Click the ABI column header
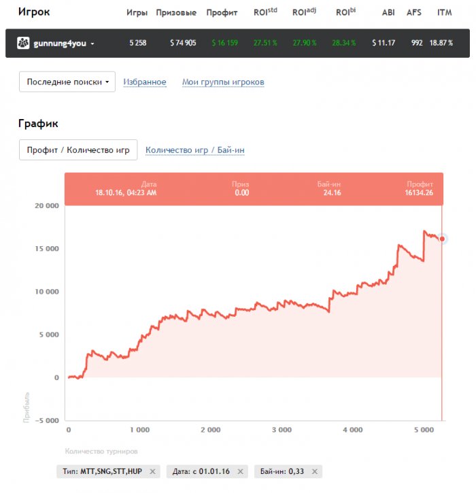 coord(388,12)
